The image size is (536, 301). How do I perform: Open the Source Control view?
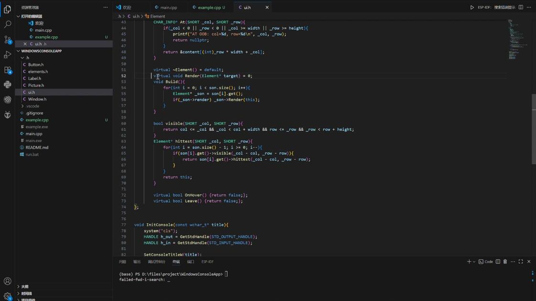(x=7, y=40)
